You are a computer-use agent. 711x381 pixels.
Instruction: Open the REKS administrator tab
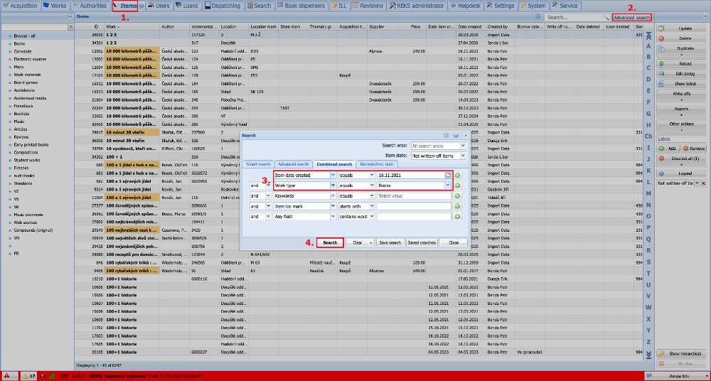coord(417,6)
